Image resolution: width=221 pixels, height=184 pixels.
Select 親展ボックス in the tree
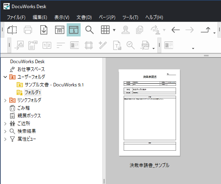point(29,116)
